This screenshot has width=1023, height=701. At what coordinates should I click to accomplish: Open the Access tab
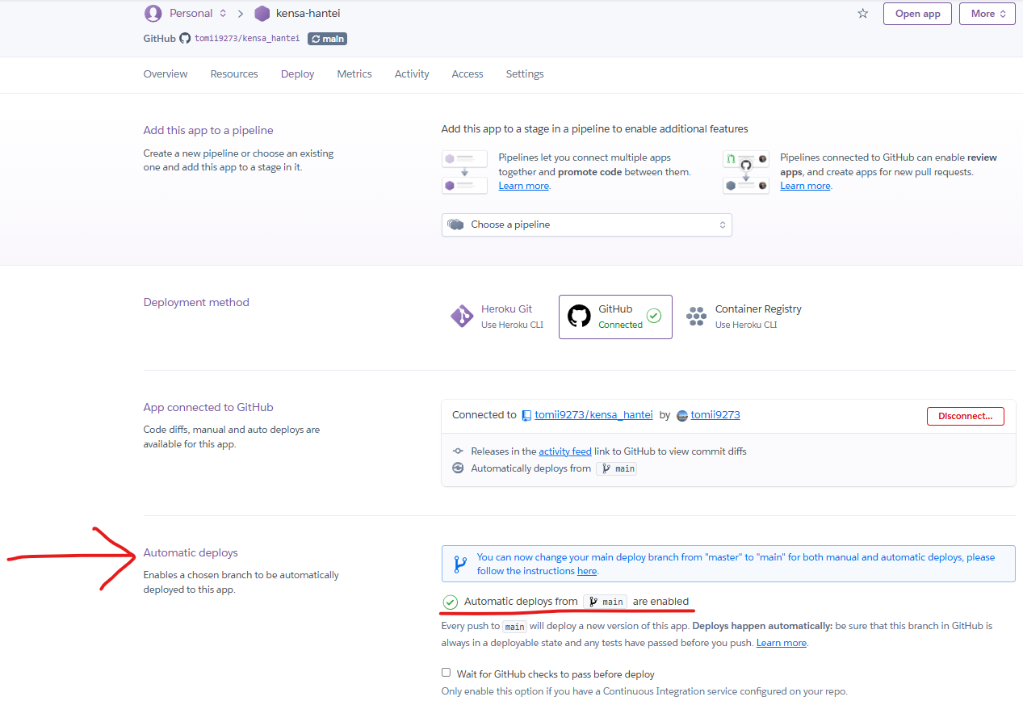tap(467, 74)
